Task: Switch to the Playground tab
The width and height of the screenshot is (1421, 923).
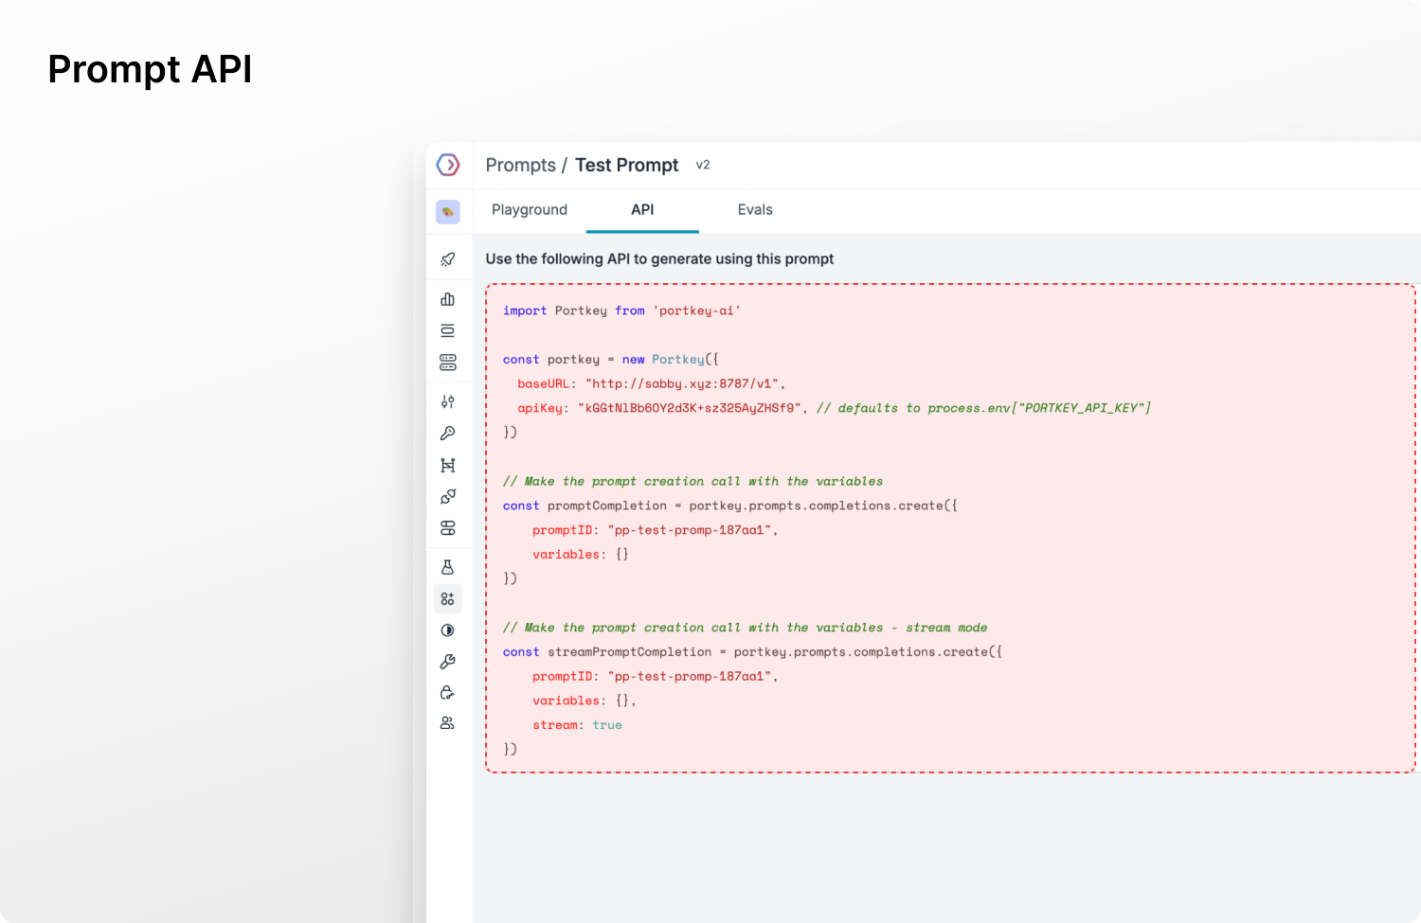Action: pos(530,210)
